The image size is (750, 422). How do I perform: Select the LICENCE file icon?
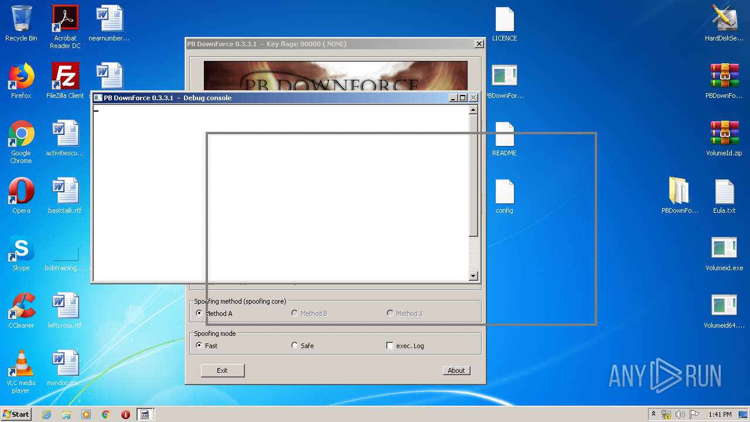pos(504,23)
